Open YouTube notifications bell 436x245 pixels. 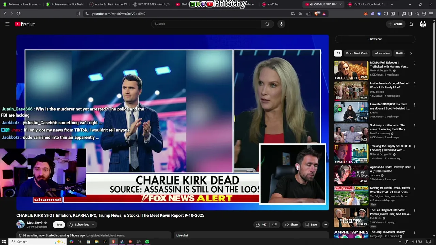[x=411, y=24]
